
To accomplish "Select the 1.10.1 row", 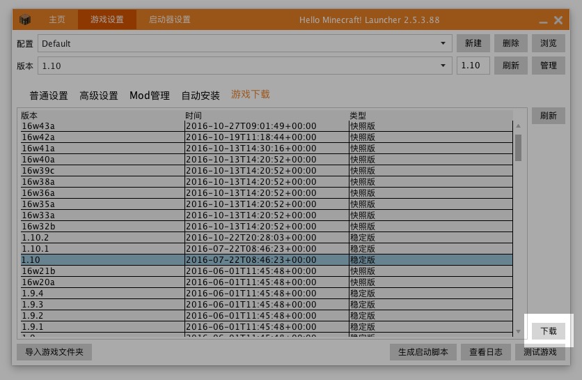I will [267, 248].
